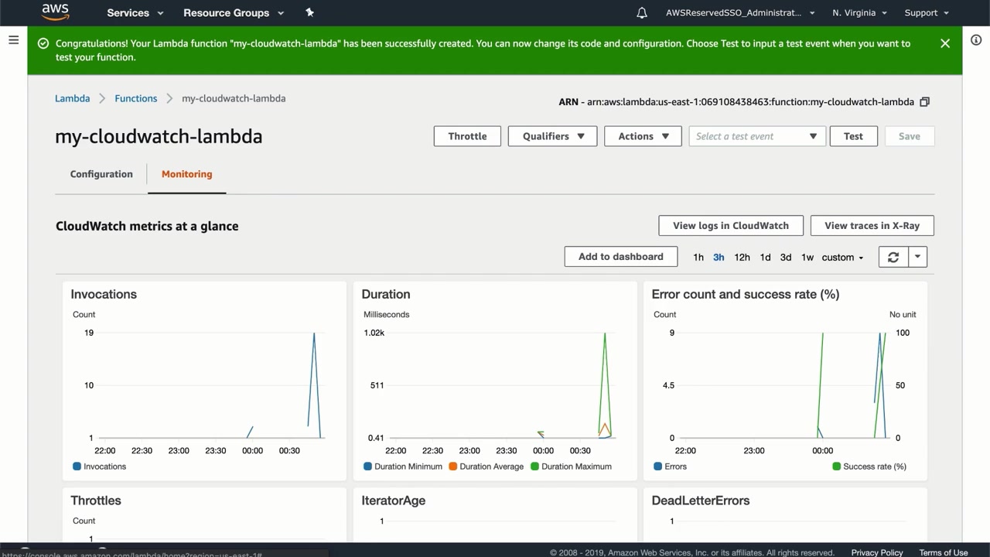The height and width of the screenshot is (557, 990).
Task: Open the Services menu
Action: (x=135, y=12)
